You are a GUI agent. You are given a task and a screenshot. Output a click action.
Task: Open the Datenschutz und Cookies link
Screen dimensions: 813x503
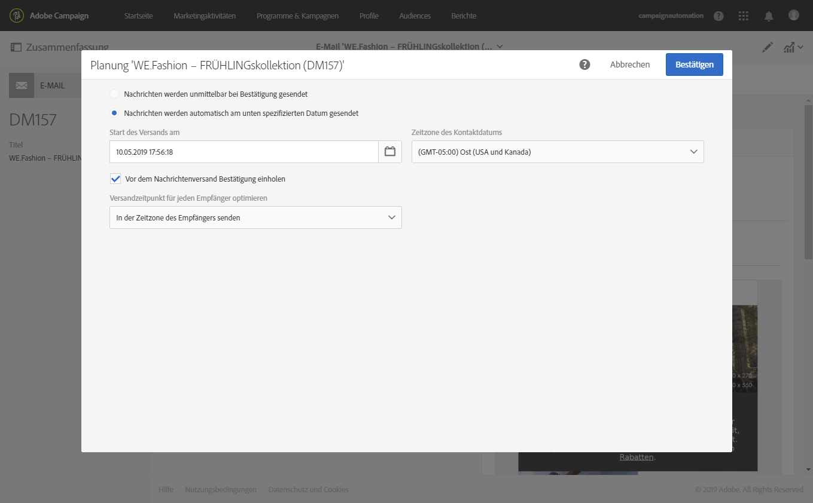click(x=309, y=489)
